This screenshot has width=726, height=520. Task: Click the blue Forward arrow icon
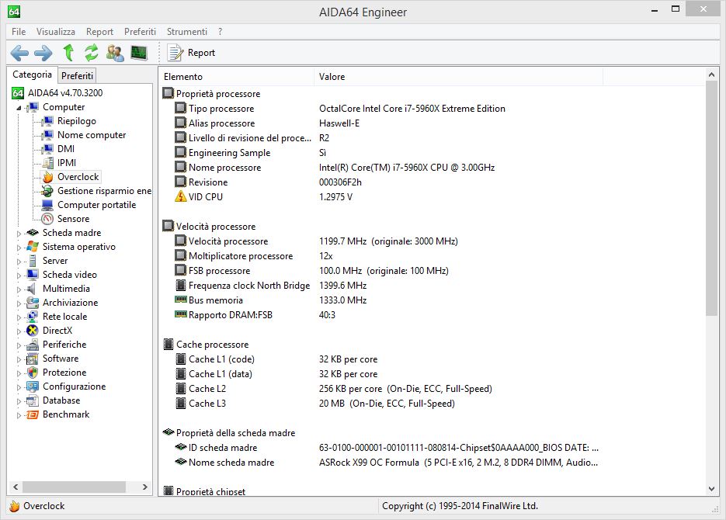[x=43, y=53]
